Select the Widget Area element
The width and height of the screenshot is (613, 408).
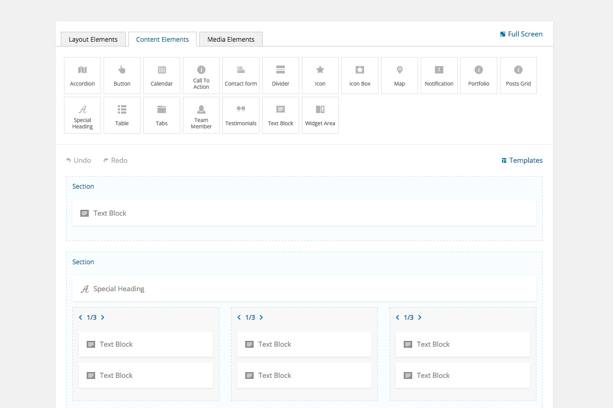click(x=320, y=115)
